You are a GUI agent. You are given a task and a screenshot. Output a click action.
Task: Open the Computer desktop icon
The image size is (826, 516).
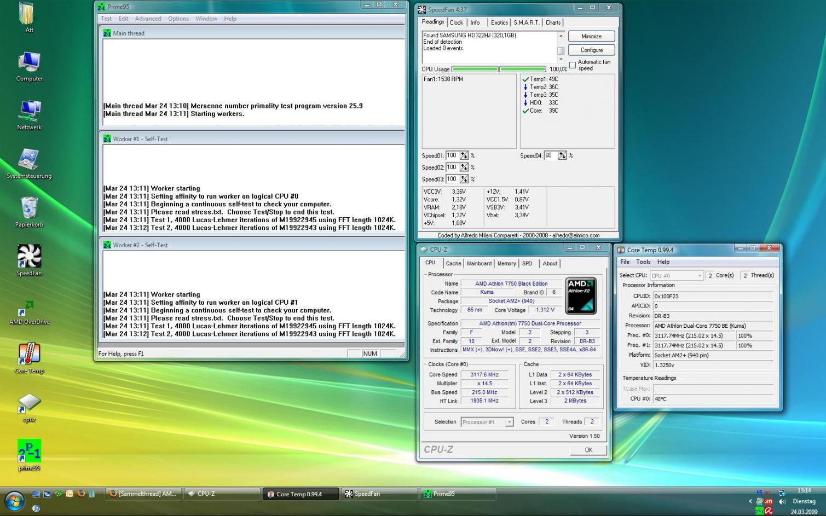click(29, 66)
